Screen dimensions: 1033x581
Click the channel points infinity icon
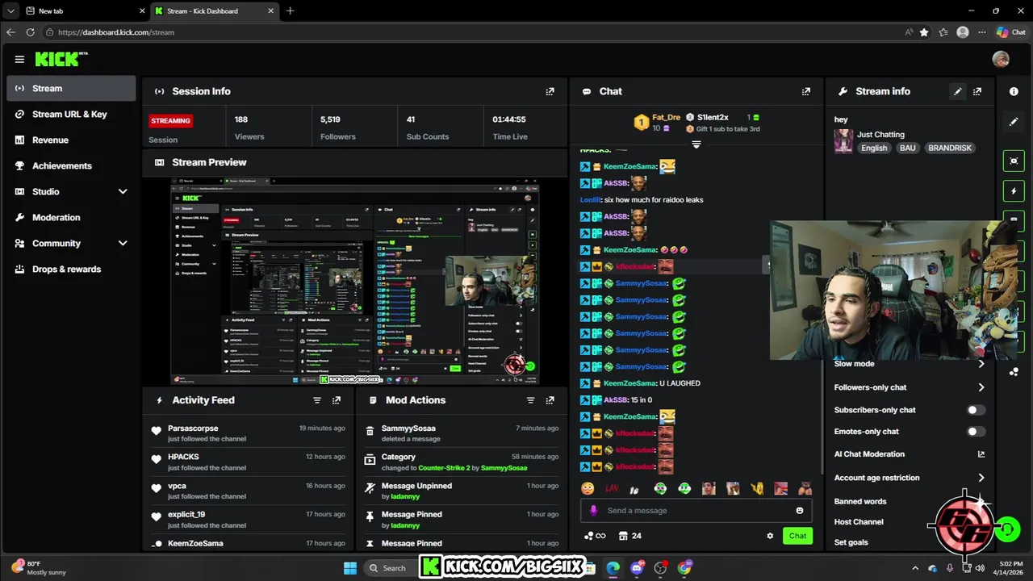(x=595, y=536)
